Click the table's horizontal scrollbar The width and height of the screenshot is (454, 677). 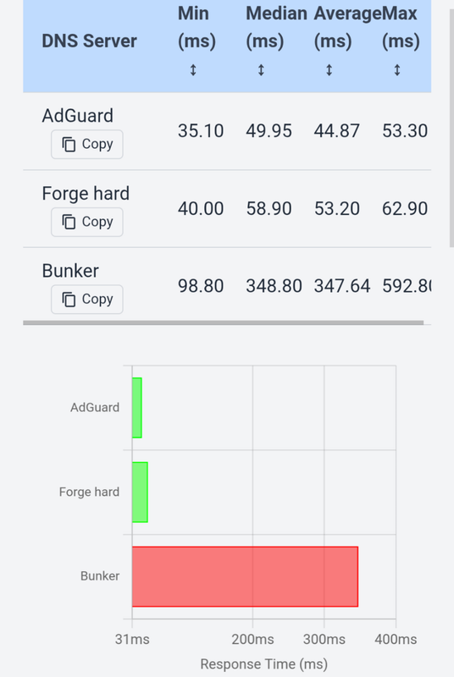click(224, 322)
